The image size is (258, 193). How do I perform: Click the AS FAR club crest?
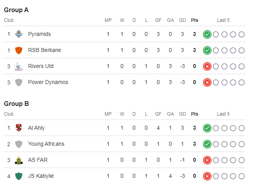18,160
